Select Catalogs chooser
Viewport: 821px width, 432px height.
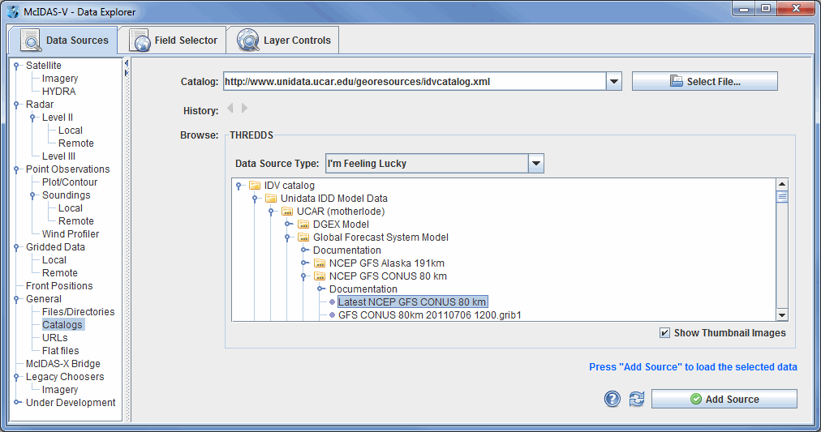[x=62, y=325]
